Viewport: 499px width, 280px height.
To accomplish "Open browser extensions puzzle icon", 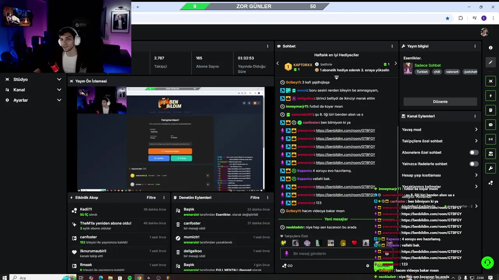I will (x=460, y=18).
